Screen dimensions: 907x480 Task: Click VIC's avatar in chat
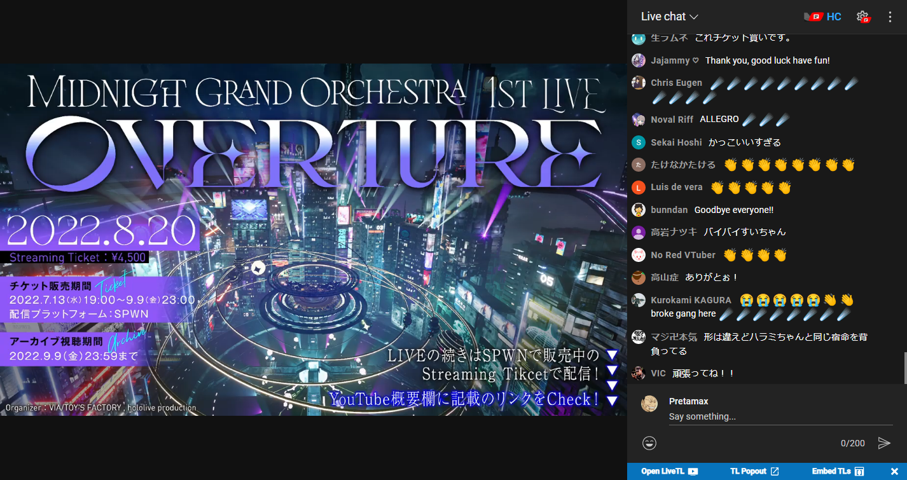[x=639, y=373]
